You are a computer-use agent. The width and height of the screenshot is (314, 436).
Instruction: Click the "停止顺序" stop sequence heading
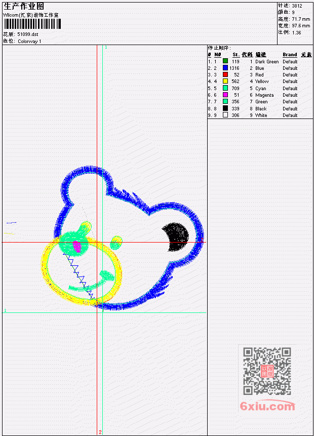tap(219, 48)
